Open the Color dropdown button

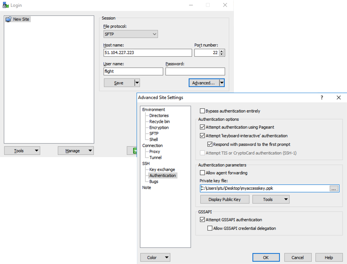pos(155,258)
